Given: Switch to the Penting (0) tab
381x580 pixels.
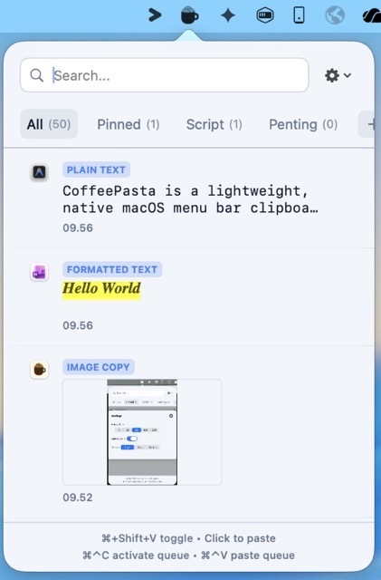Looking at the screenshot, I should 303,124.
